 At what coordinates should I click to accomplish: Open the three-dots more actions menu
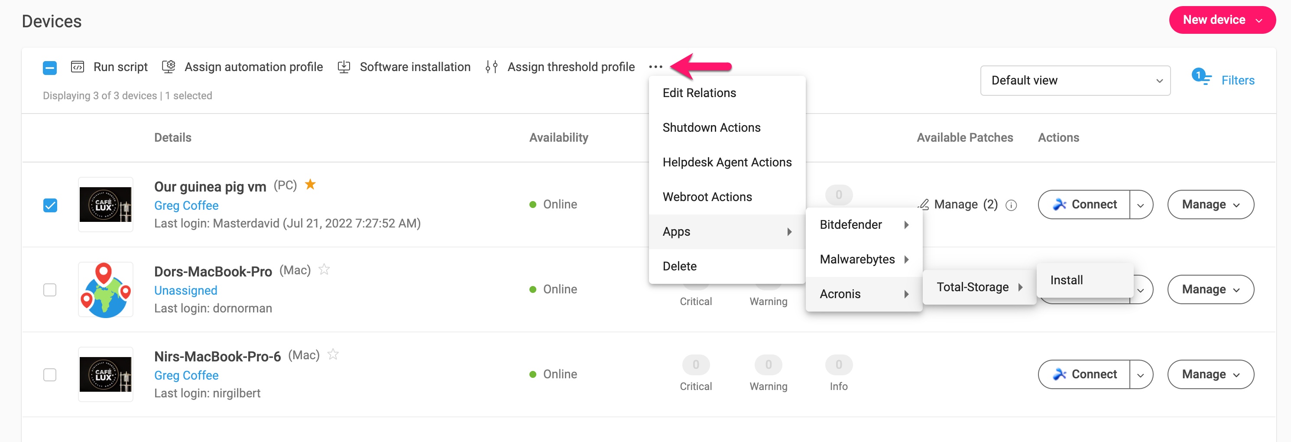tap(655, 67)
